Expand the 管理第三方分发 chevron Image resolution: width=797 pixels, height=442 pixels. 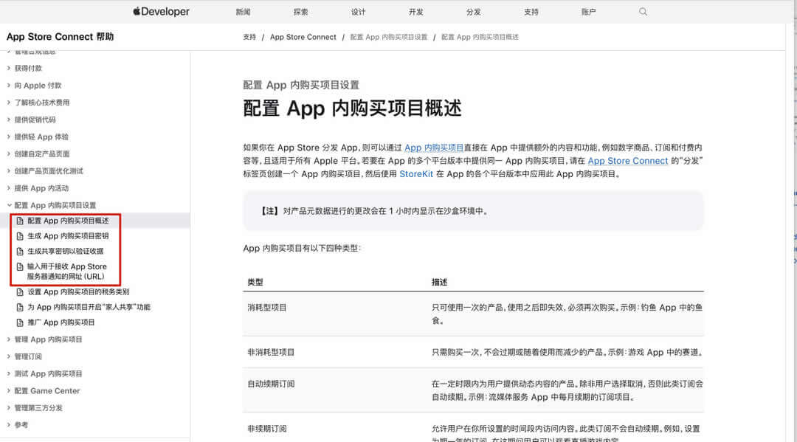tap(9, 408)
